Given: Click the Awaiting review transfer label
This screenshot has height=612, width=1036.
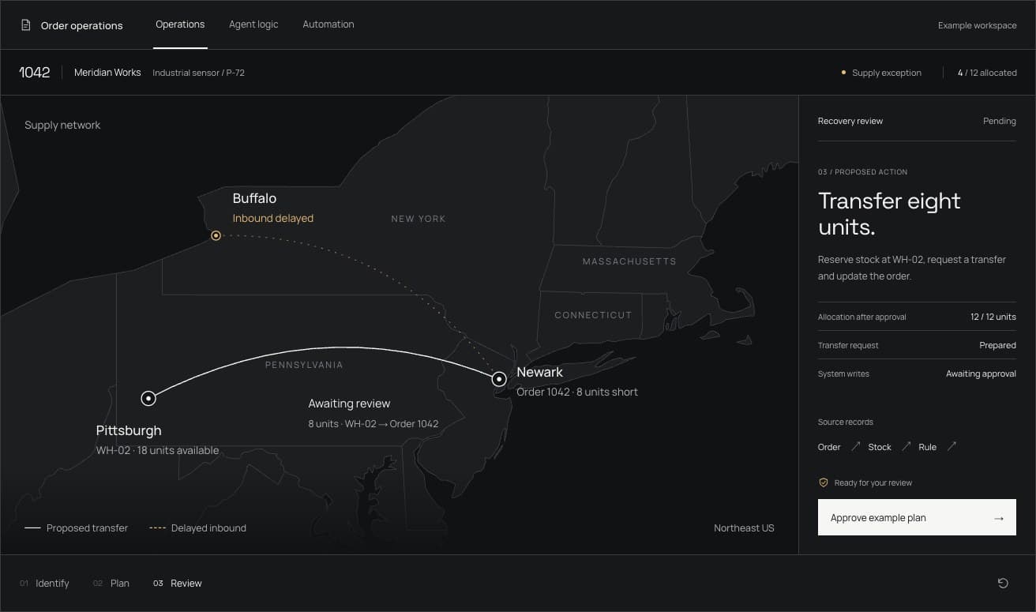Looking at the screenshot, I should pyautogui.click(x=349, y=404).
